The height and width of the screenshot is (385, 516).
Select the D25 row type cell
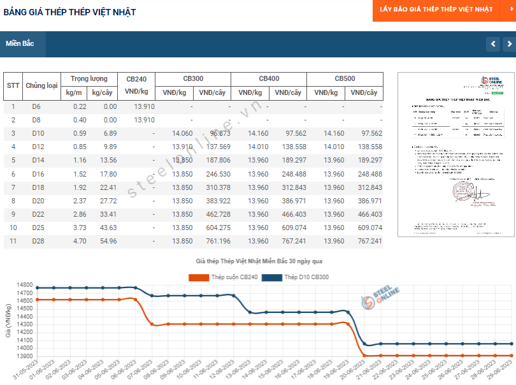(x=38, y=228)
